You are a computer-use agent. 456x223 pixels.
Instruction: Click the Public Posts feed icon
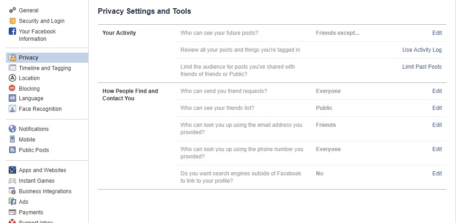point(12,150)
